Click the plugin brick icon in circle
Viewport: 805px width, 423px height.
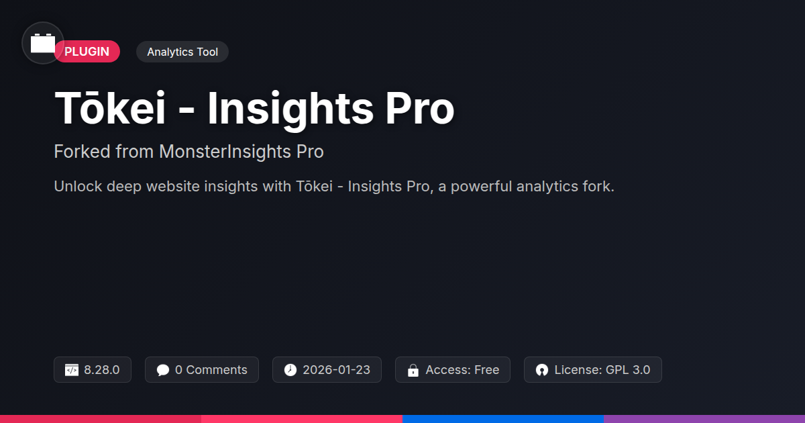(x=43, y=44)
